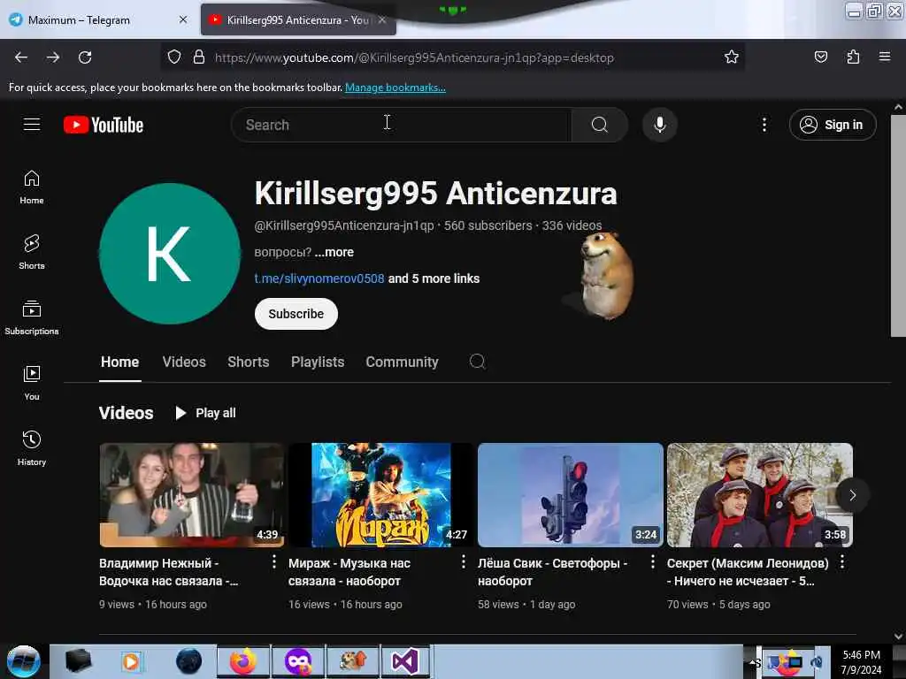Open the Владимир Нежный video thumbnail
This screenshot has height=679, width=906.
pos(192,495)
